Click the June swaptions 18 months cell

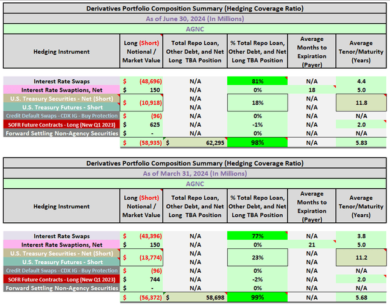point(311,89)
